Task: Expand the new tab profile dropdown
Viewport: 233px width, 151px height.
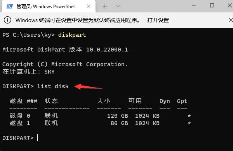Action: [x=118, y=6]
